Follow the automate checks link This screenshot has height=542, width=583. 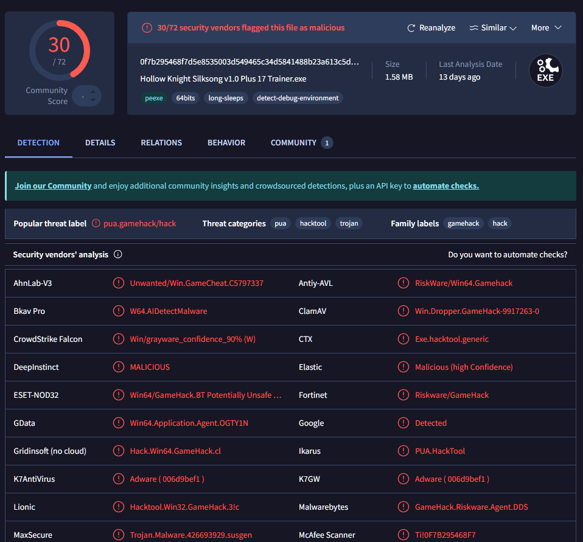pyautogui.click(x=446, y=186)
